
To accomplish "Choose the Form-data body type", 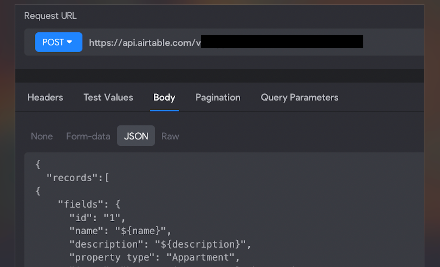I will coord(88,136).
